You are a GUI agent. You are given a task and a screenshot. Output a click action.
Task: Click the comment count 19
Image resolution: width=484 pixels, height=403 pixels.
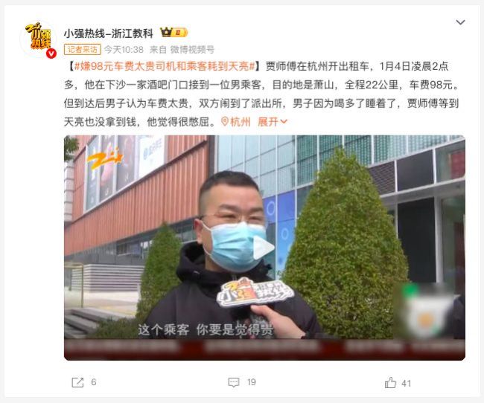click(252, 382)
